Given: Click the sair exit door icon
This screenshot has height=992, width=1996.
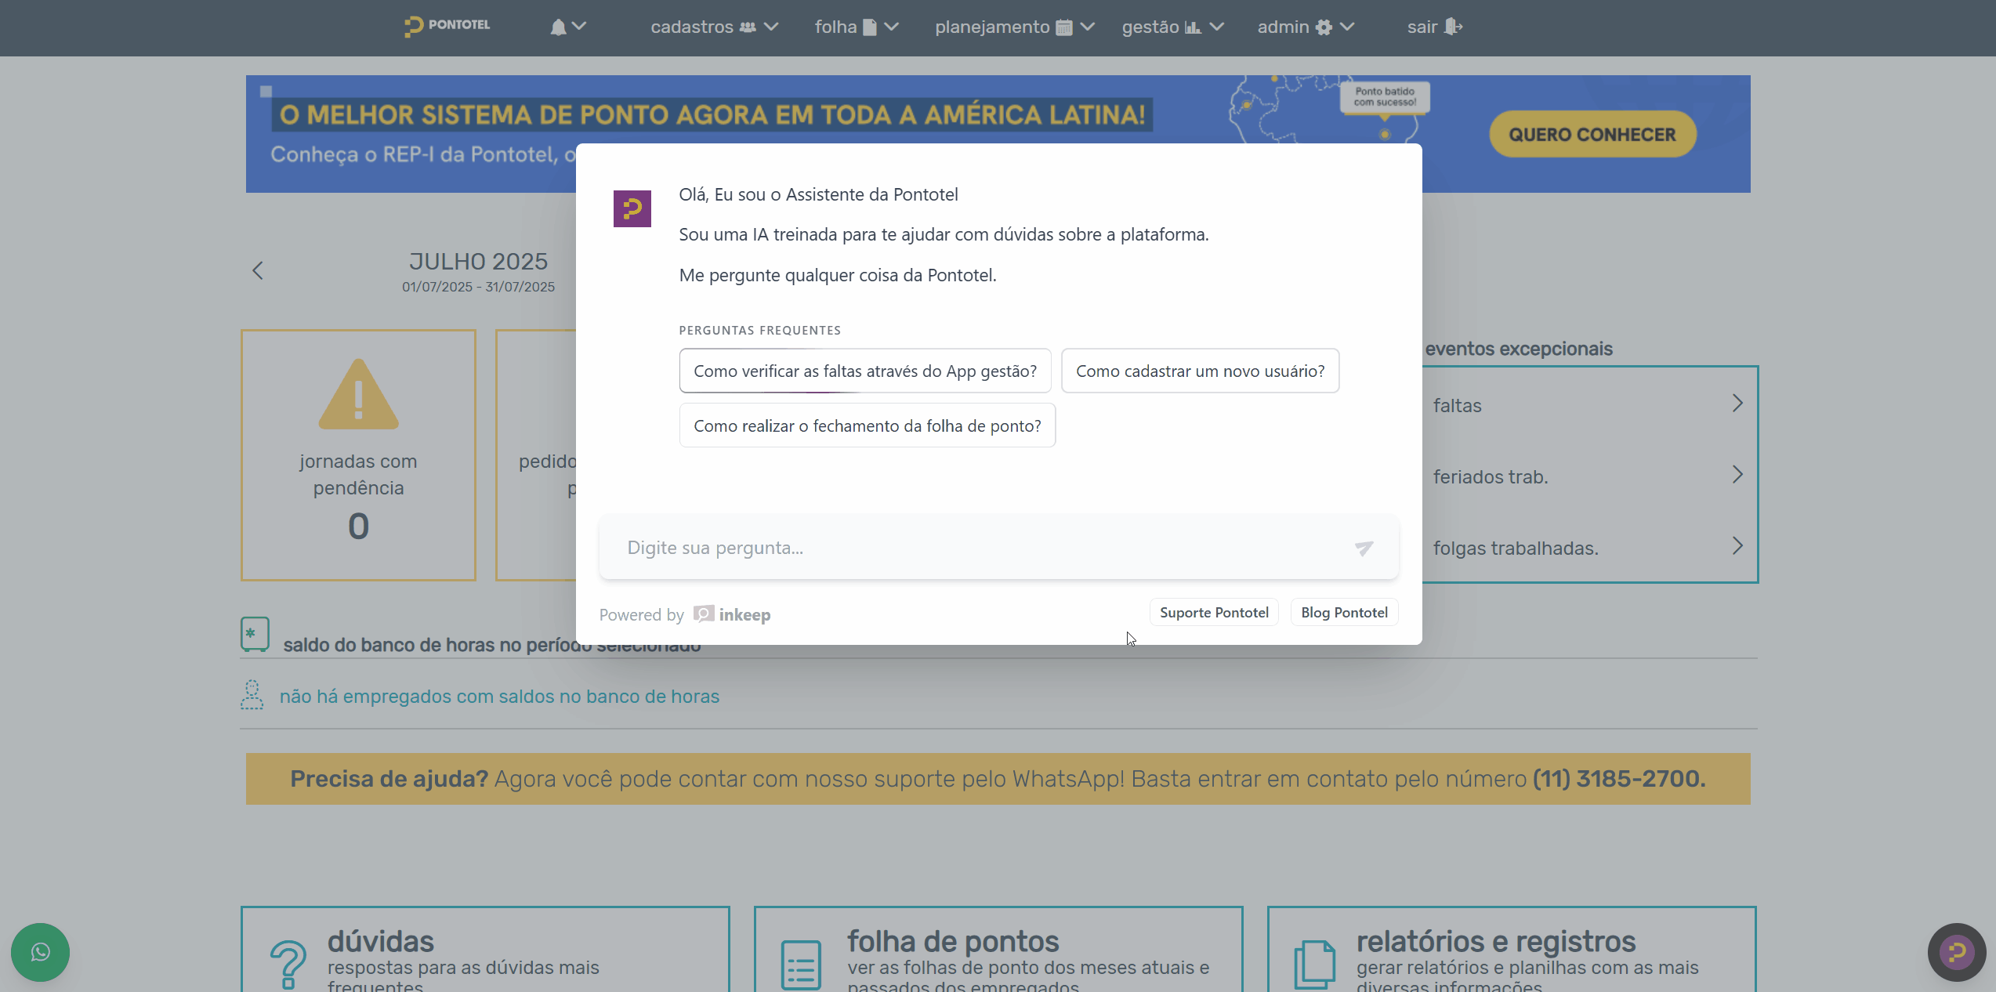Looking at the screenshot, I should (x=1453, y=27).
